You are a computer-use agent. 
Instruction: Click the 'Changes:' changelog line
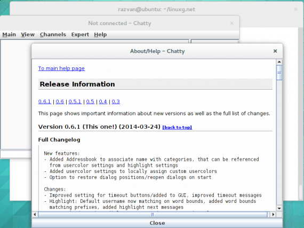pos(55,189)
